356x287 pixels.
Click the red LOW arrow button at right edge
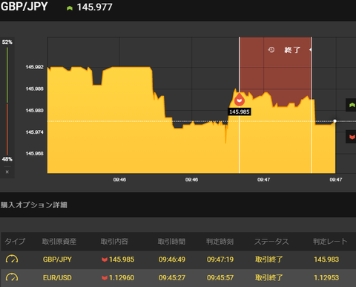point(351,137)
